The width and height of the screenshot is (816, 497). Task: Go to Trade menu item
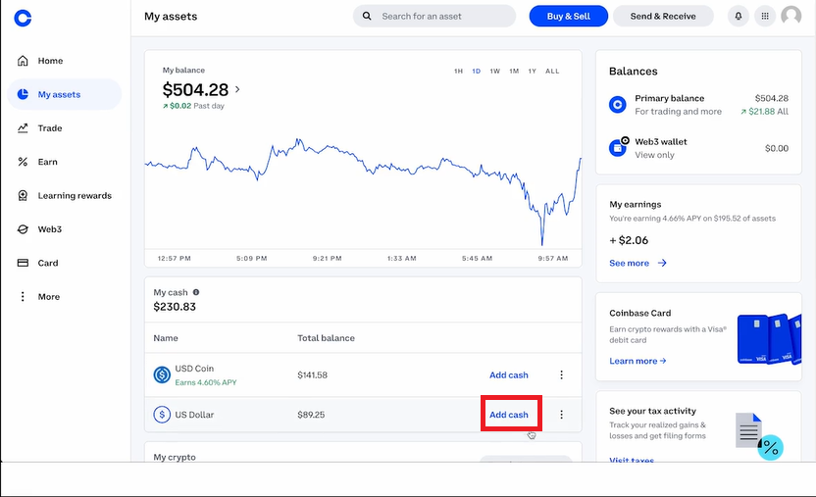(x=64, y=127)
